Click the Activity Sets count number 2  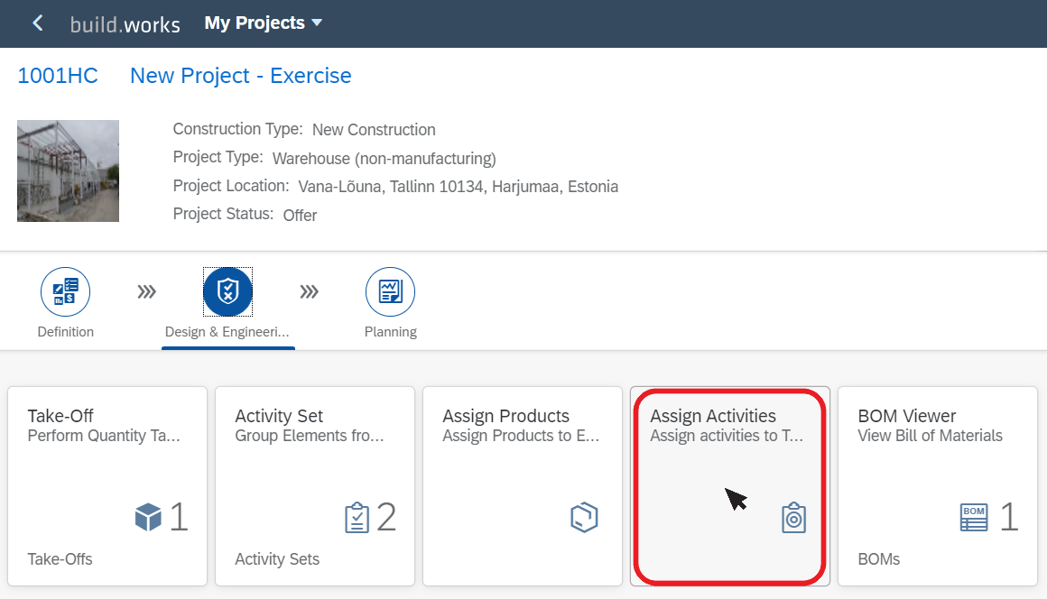pos(386,517)
